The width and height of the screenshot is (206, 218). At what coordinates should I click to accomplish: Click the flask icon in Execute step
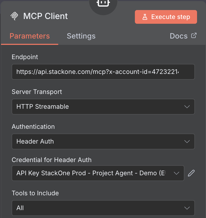145,17
